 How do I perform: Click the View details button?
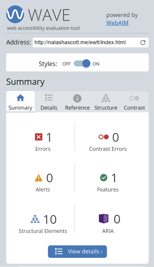77,252
